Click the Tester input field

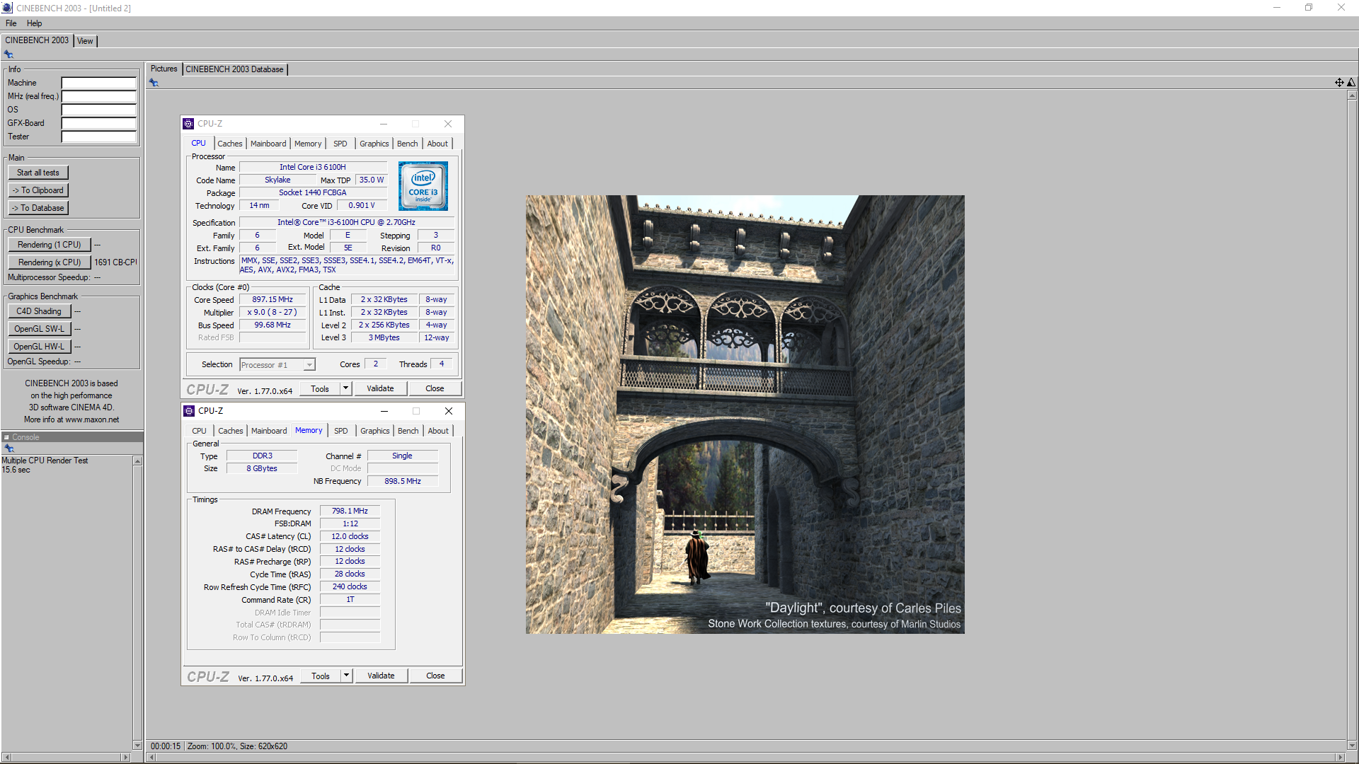tap(98, 137)
